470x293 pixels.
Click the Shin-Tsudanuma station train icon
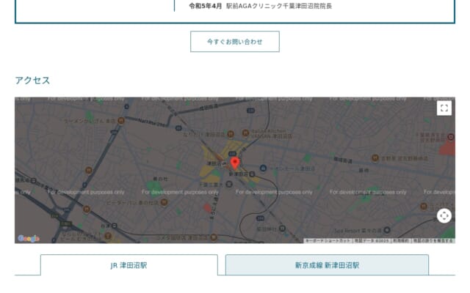(x=252, y=174)
